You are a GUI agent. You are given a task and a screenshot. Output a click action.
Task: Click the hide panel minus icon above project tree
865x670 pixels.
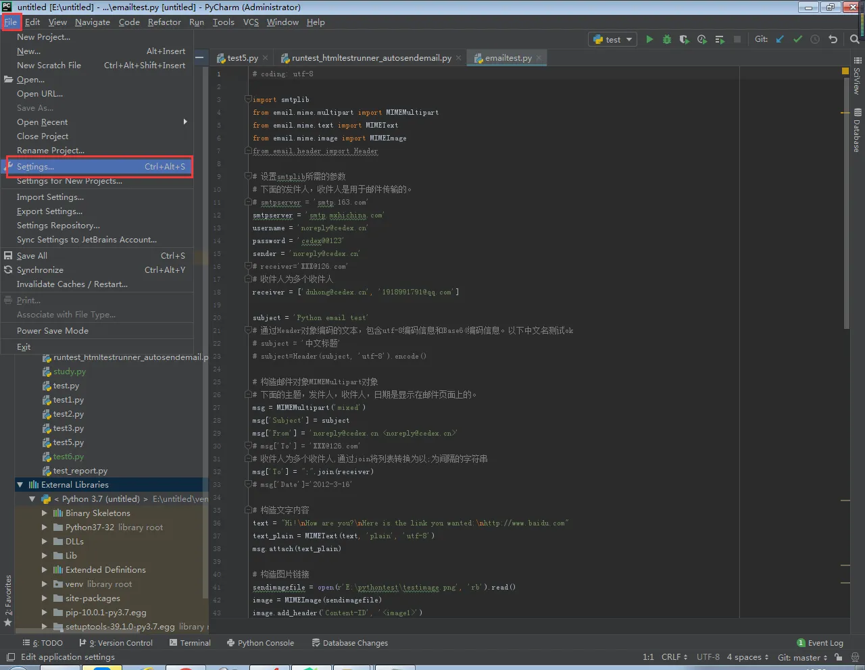[x=199, y=57]
